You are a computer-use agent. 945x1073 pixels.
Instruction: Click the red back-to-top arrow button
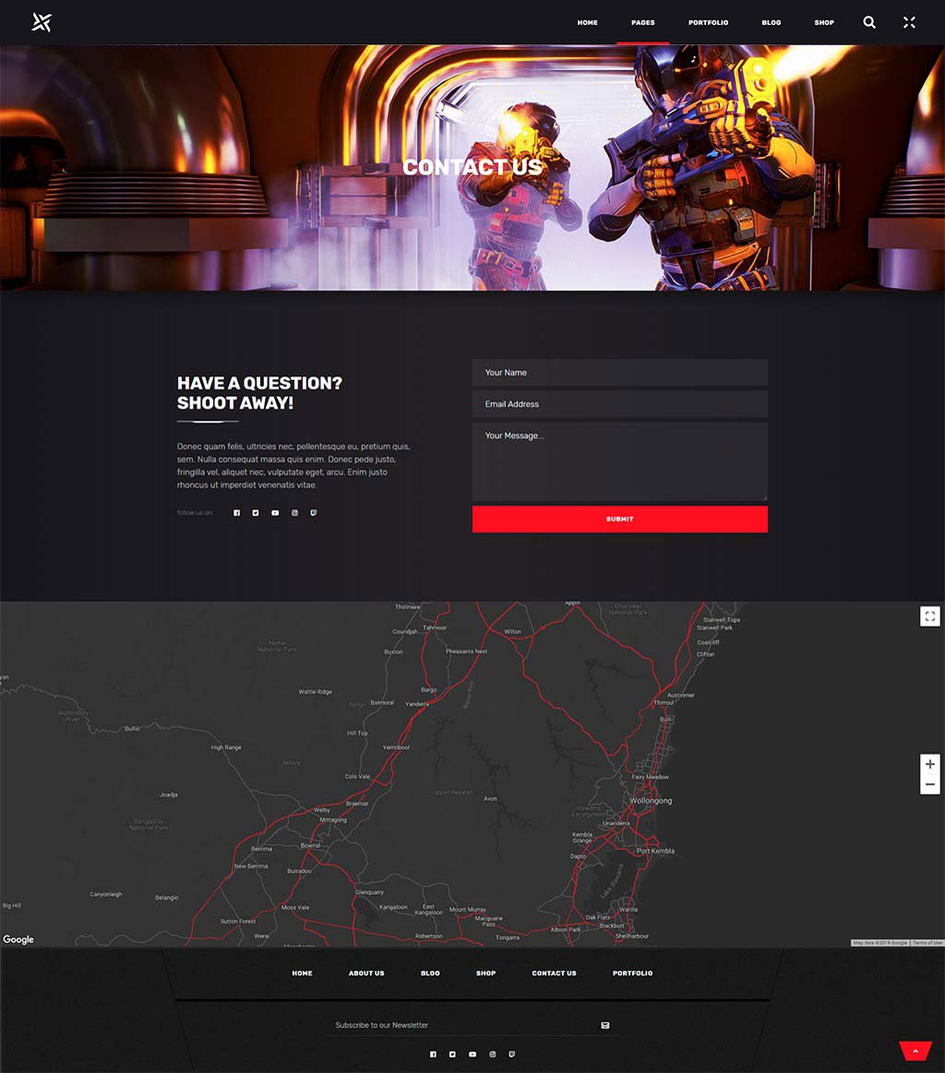click(915, 1051)
